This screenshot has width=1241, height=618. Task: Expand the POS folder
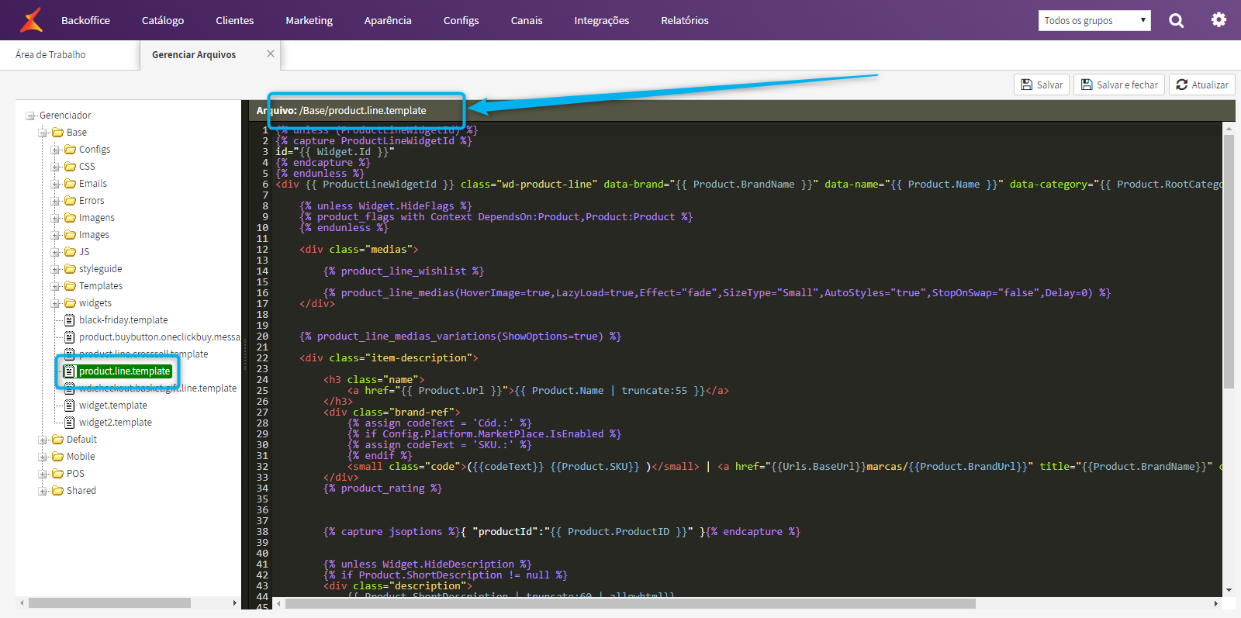(x=43, y=474)
